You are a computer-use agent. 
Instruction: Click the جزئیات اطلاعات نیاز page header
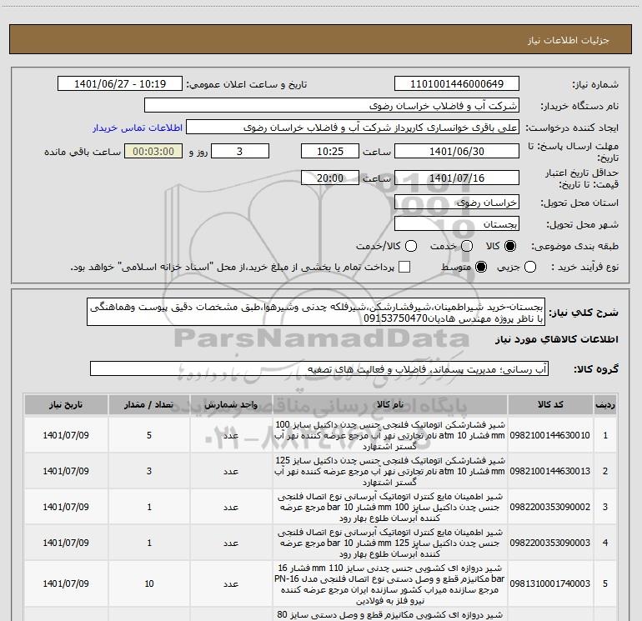coord(569,40)
